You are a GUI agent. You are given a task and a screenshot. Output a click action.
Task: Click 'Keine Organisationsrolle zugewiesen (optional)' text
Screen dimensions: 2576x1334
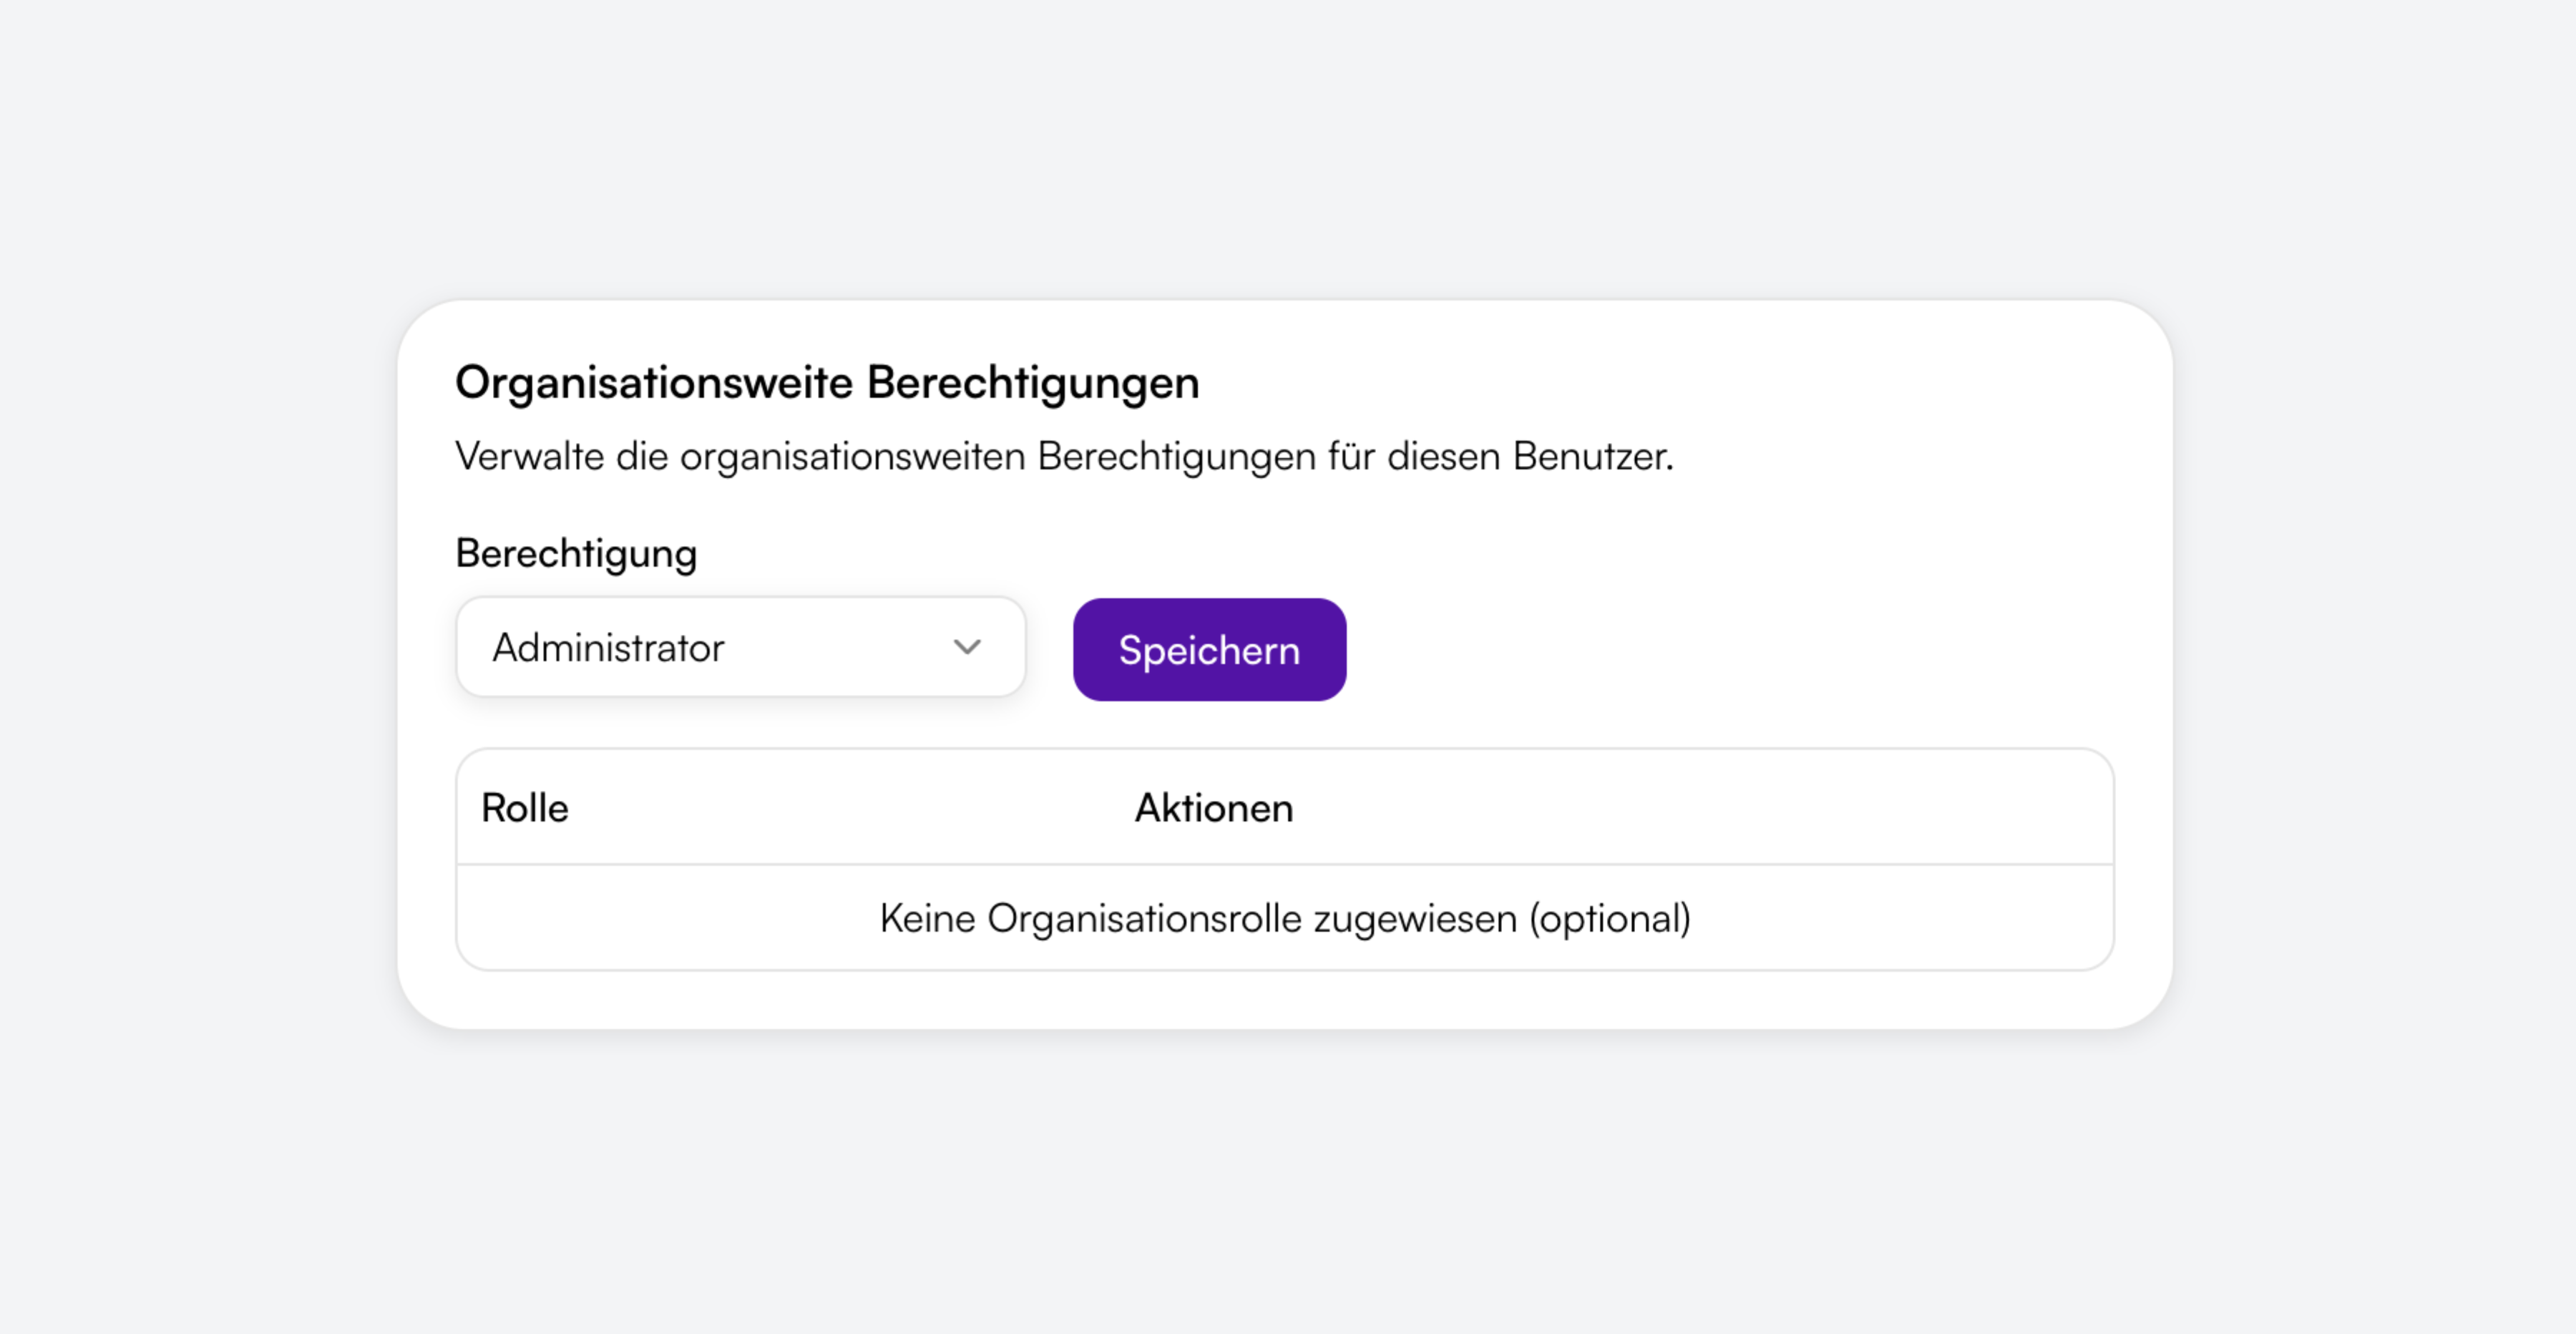(x=1285, y=918)
